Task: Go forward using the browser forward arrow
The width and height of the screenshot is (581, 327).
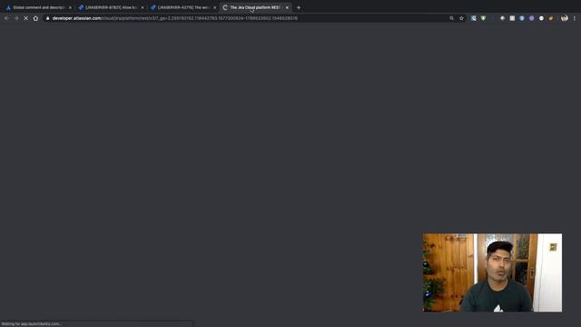Action: click(16, 18)
